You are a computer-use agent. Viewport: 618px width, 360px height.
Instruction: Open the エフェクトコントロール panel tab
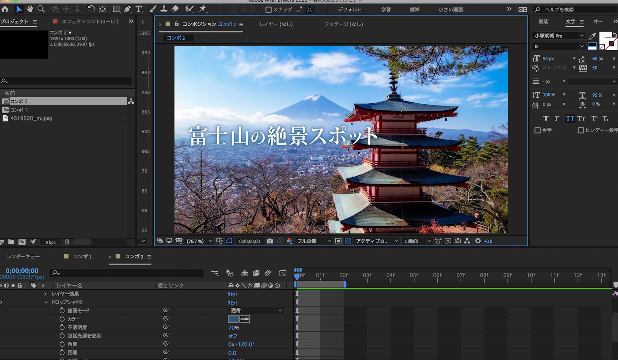[x=90, y=21]
